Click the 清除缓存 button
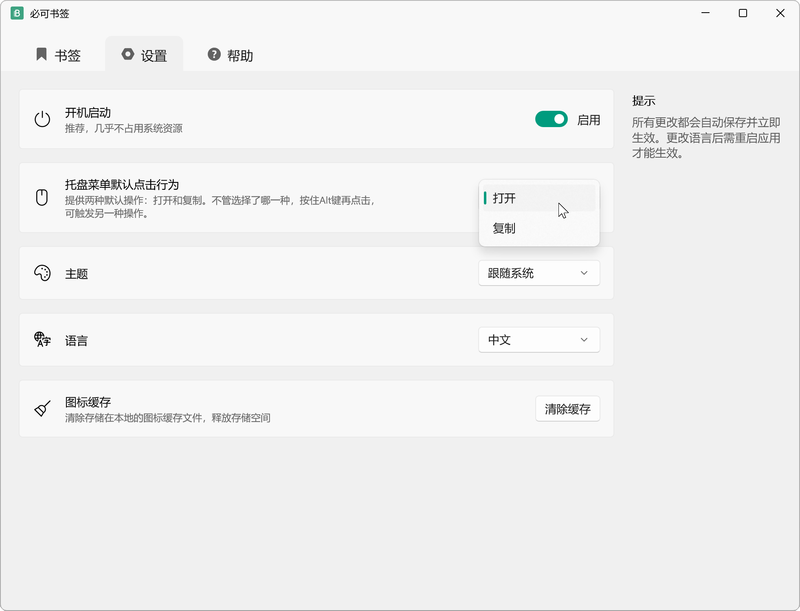Viewport: 800px width, 611px height. 567,409
